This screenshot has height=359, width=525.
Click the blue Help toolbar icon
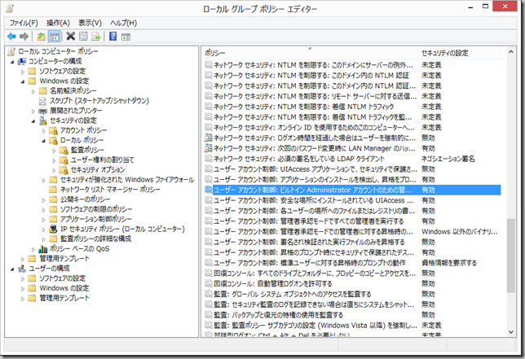113,37
